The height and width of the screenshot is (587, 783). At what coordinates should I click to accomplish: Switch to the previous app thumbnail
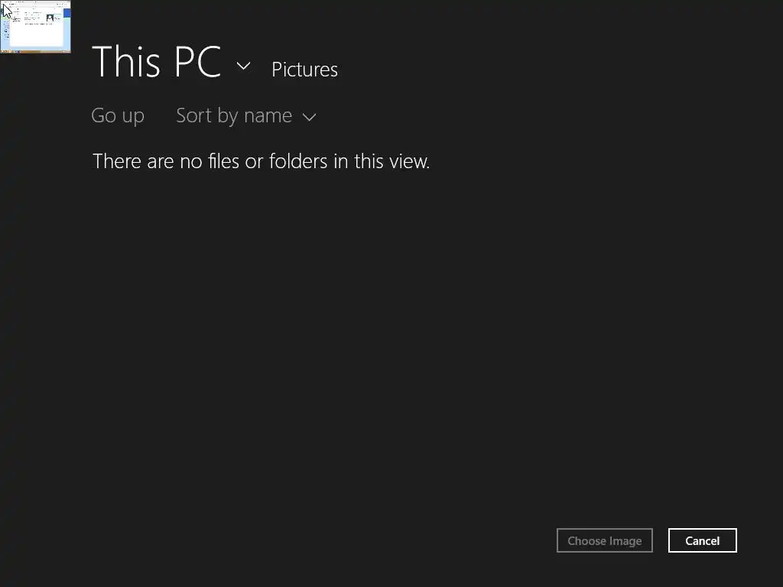point(36,27)
